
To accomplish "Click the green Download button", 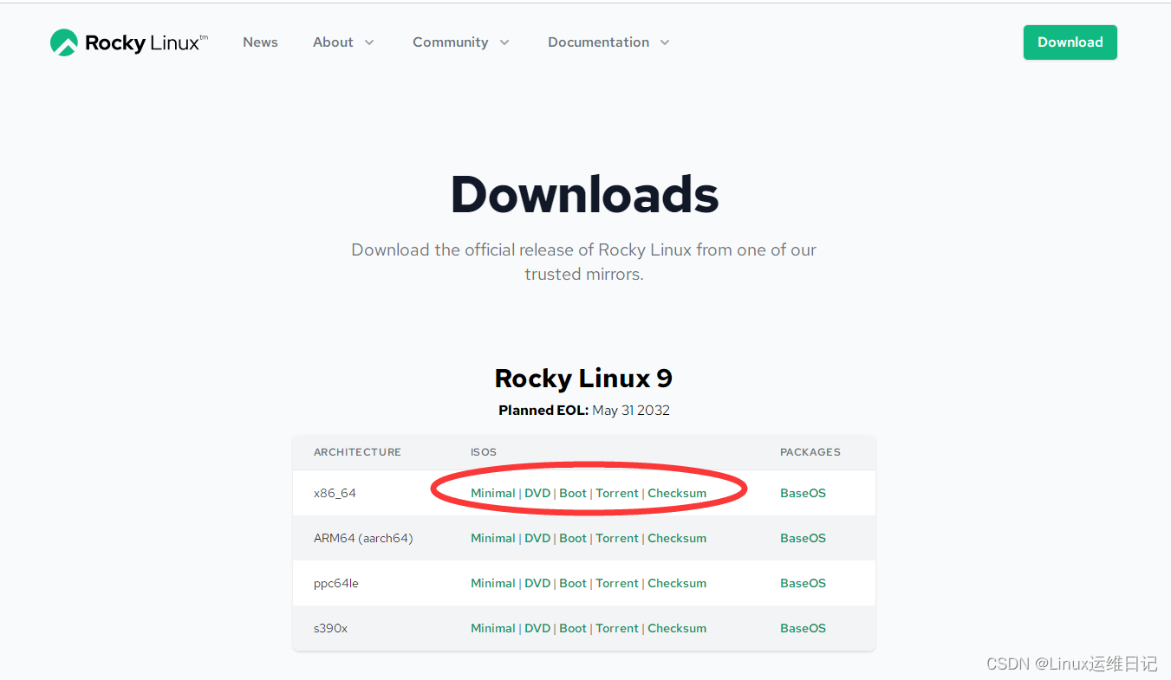I will click(1070, 42).
